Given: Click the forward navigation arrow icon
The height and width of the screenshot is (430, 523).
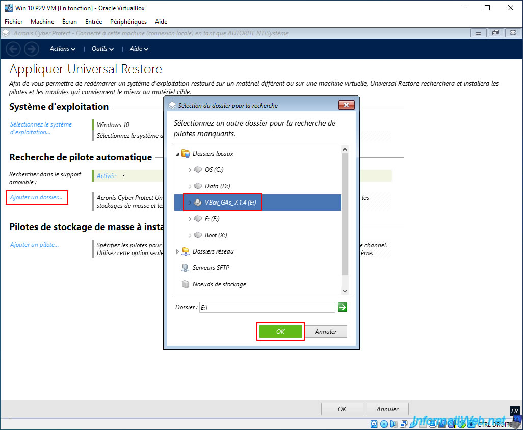Looking at the screenshot, I should point(32,49).
